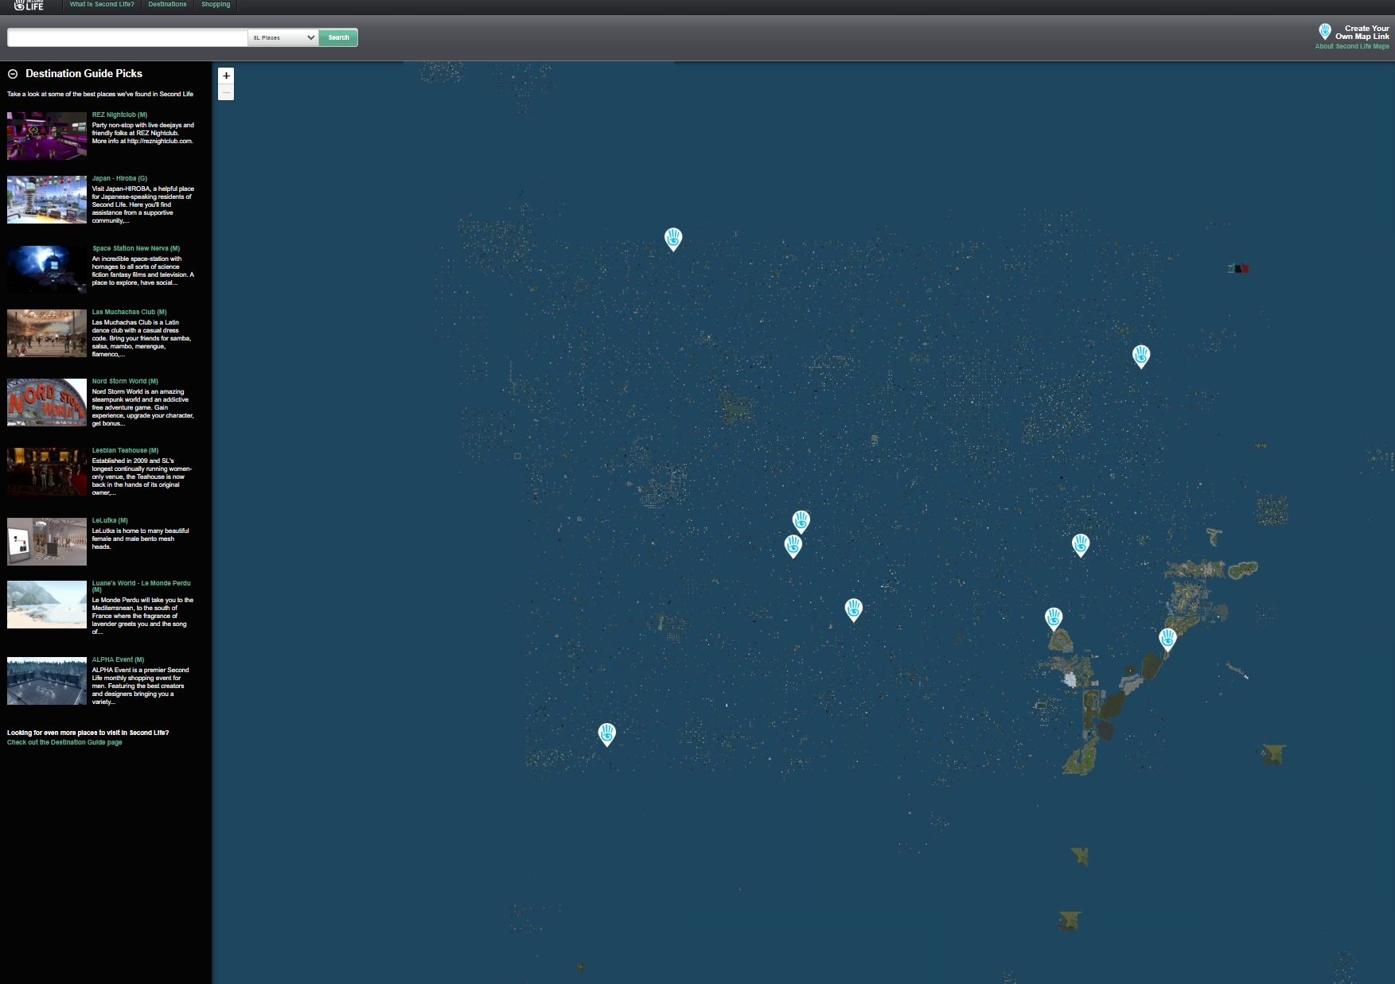Click the green Search button
Viewport: 1395px width, 984px height.
[x=338, y=37]
